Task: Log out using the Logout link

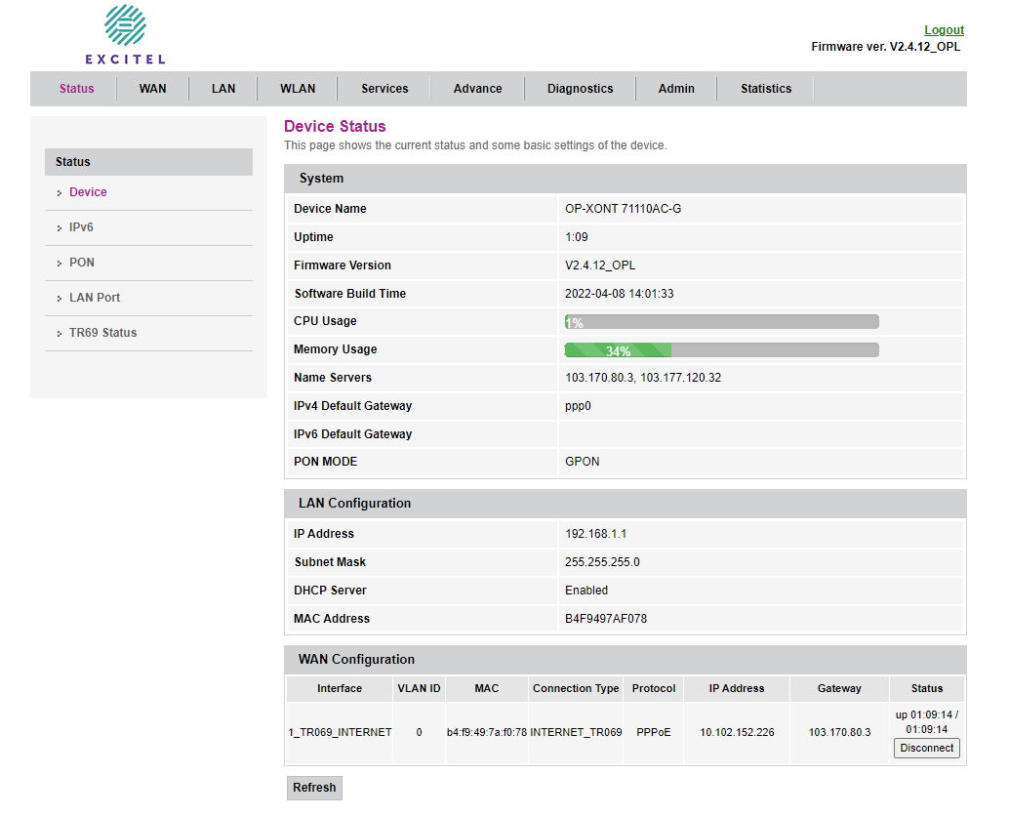Action: pos(944,30)
